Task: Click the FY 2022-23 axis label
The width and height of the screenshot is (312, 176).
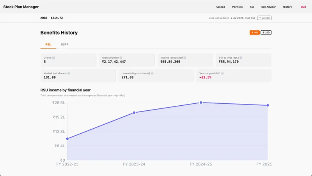Action: click(67, 164)
